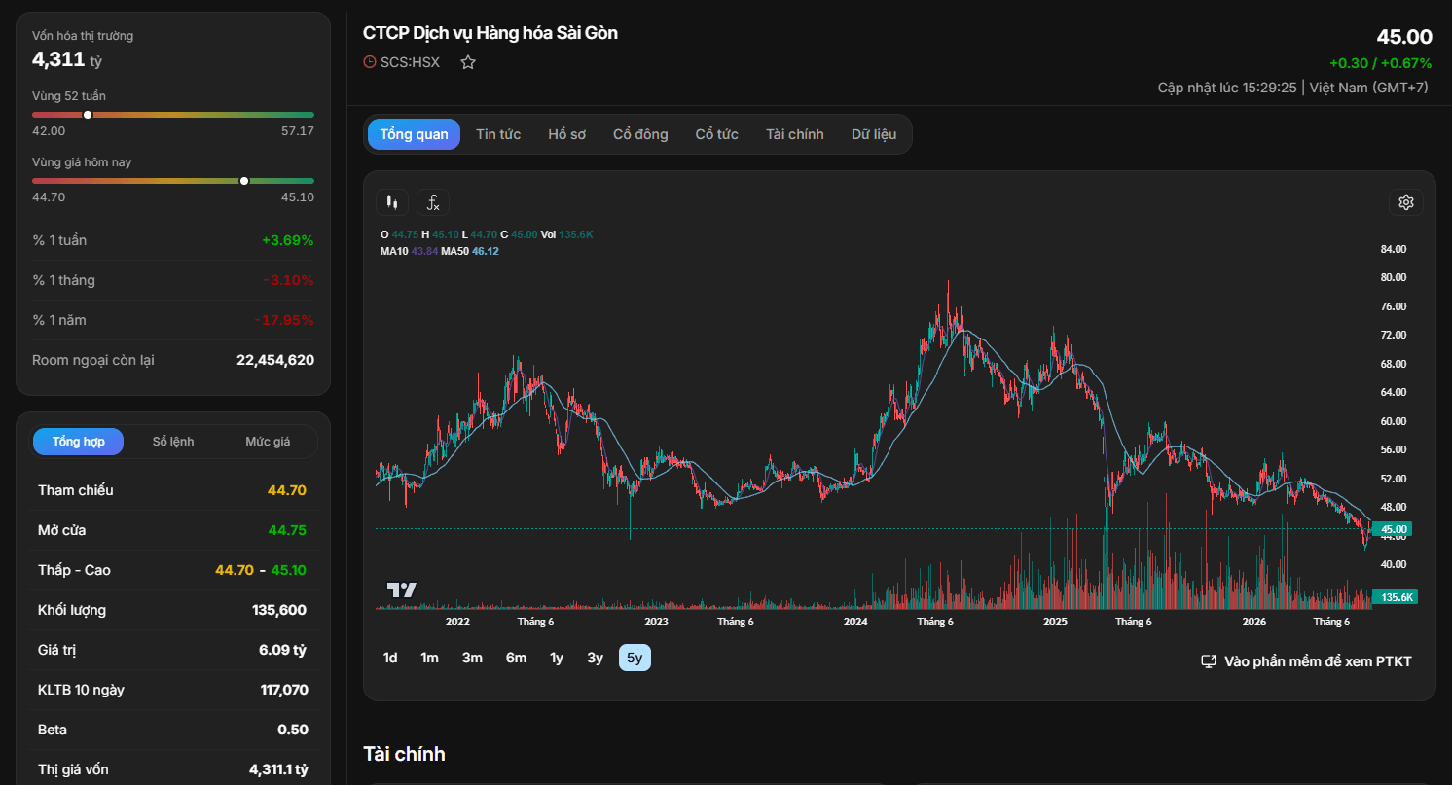Open the fx indicators menu

[433, 202]
